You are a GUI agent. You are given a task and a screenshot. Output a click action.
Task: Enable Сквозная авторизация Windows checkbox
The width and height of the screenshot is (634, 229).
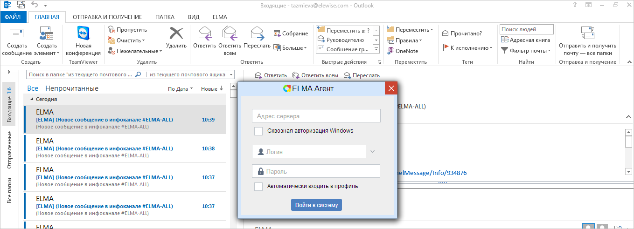258,131
